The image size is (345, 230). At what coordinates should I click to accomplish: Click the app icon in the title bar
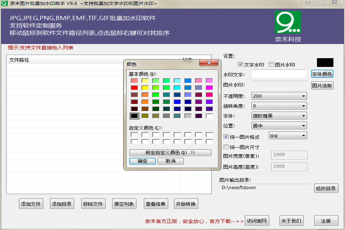pyautogui.click(x=4, y=3)
